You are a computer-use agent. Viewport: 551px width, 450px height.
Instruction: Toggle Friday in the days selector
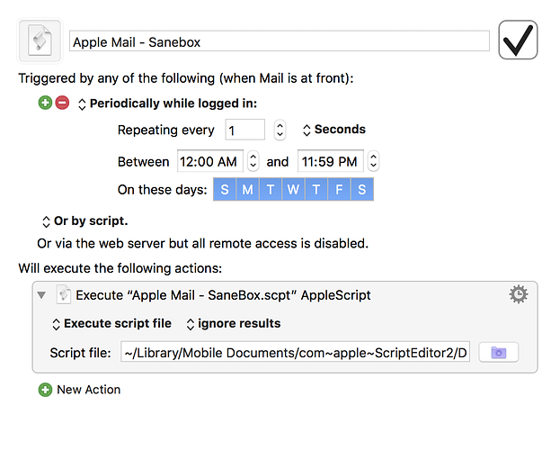(339, 190)
